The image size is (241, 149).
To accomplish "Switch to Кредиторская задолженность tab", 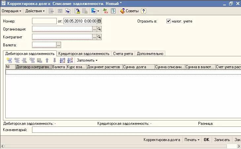I will point(84,54).
